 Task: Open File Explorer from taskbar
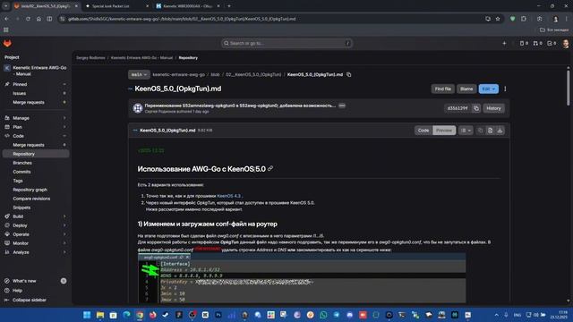(x=99, y=315)
